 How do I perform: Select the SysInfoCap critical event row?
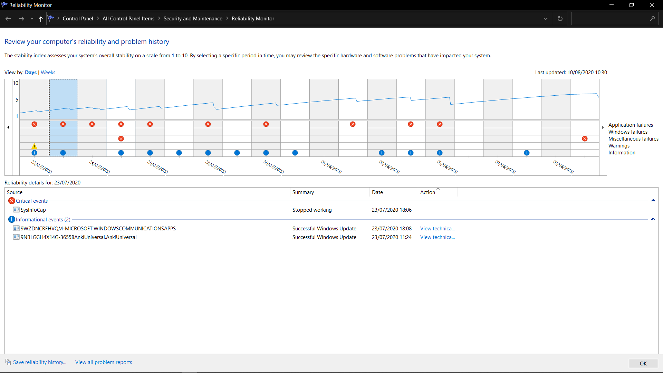pyautogui.click(x=331, y=210)
